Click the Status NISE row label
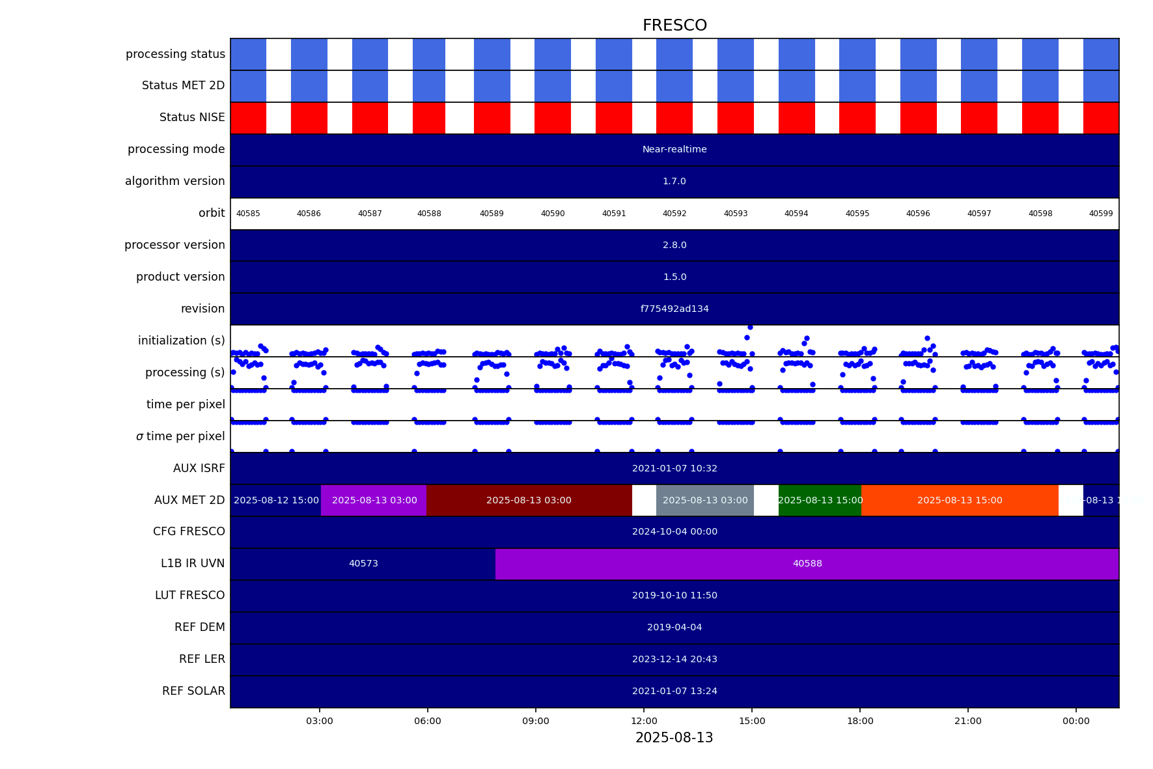Screen dimensions: 1153x769 [x=192, y=118]
